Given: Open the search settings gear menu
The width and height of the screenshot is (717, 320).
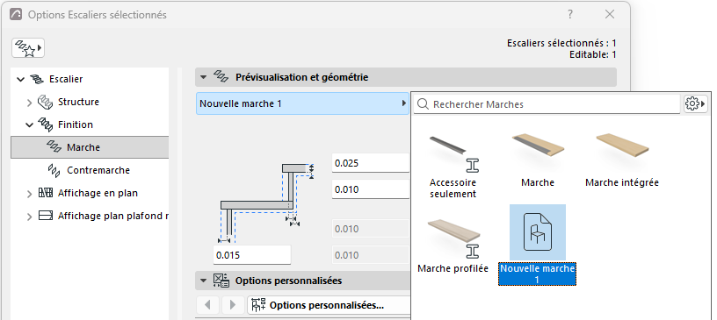Looking at the screenshot, I should (x=695, y=104).
